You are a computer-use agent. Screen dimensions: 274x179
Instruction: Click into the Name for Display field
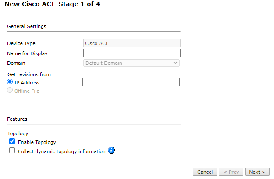point(132,53)
